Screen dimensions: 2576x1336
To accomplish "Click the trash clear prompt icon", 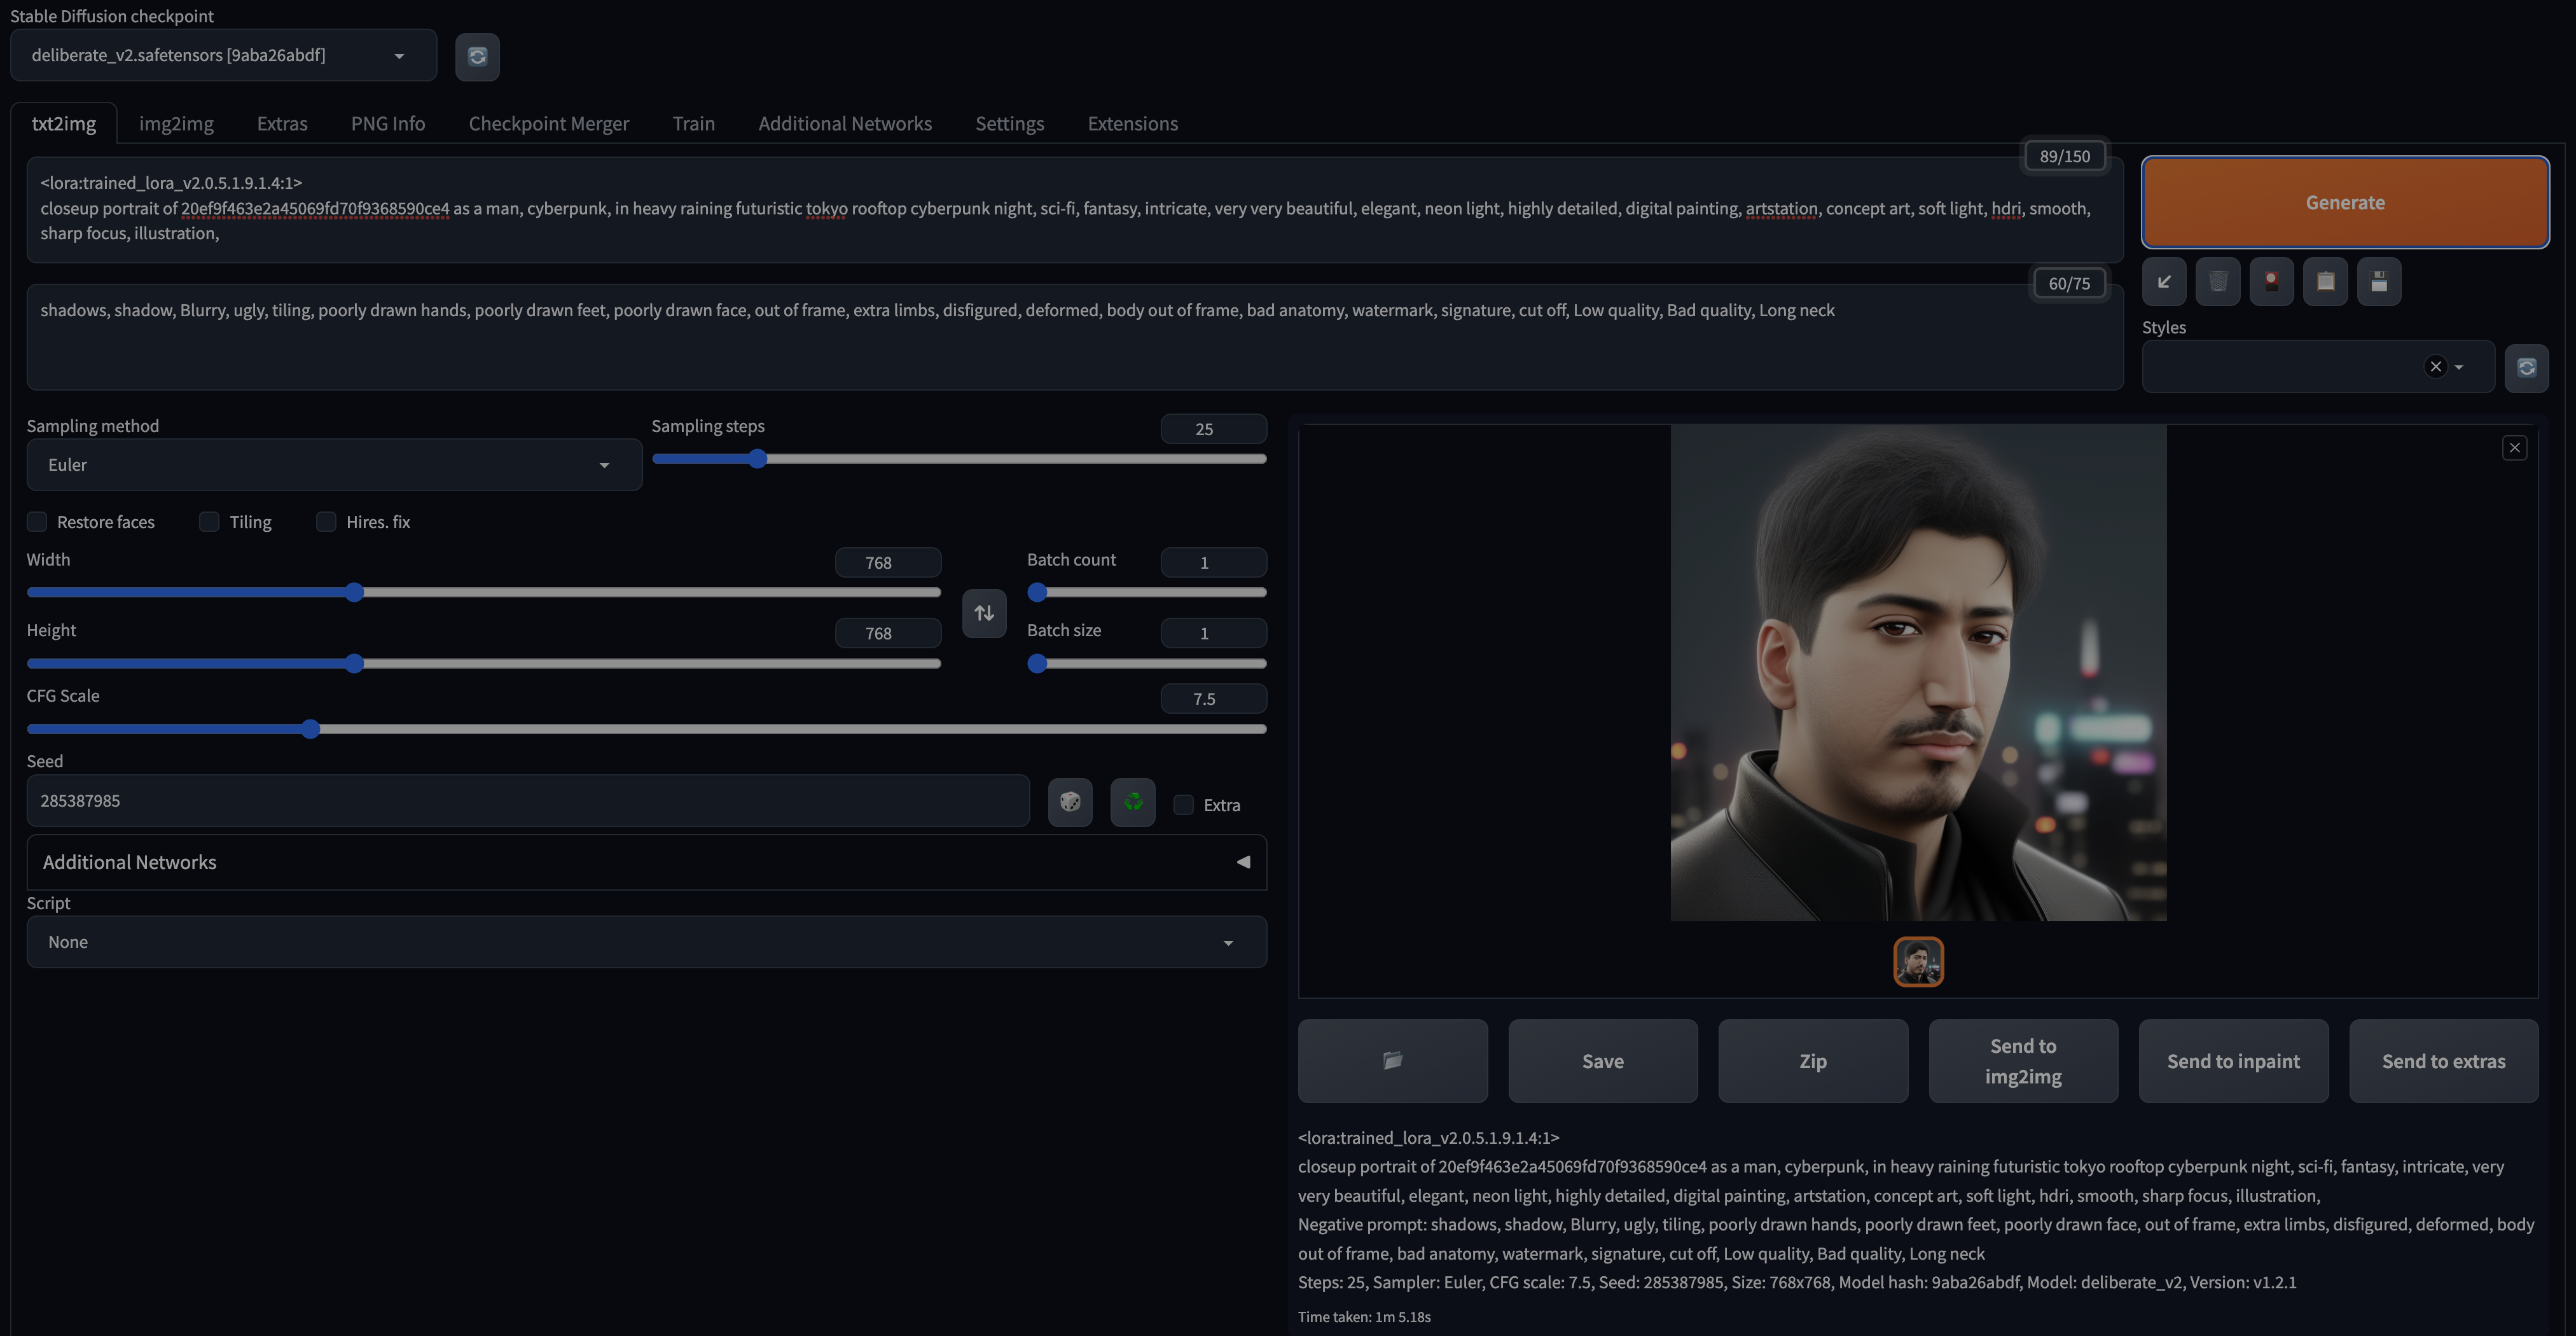I will click(x=2217, y=282).
